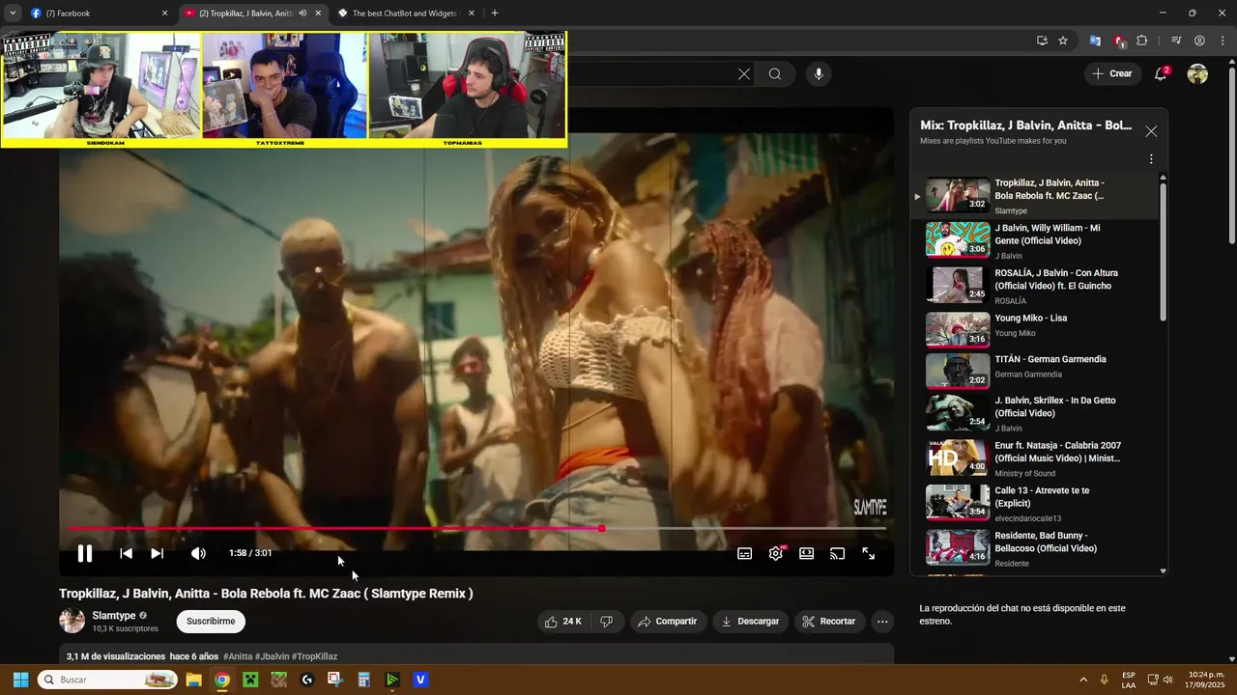Play Young Miko - Lisa from playlist
Image resolution: width=1237 pixels, height=695 pixels.
1033,330
